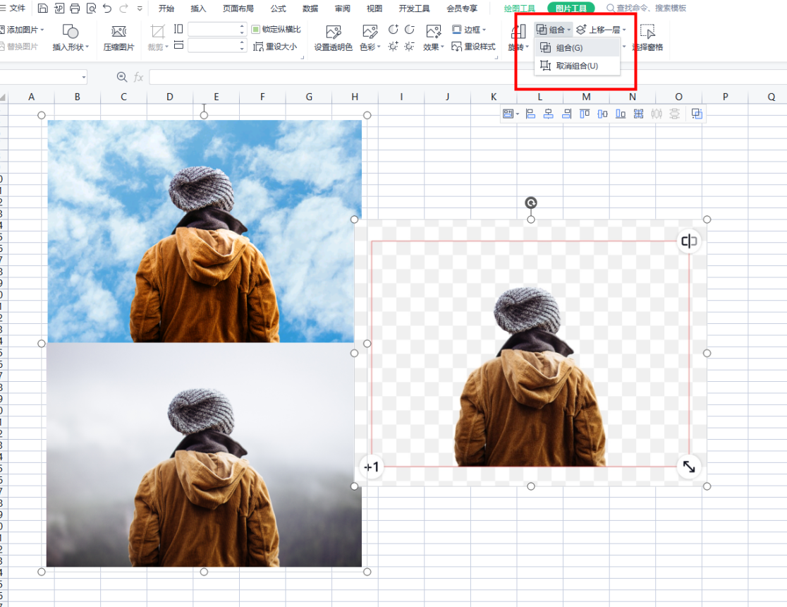Open the 数据 tab
The image size is (787, 607).
click(x=310, y=8)
